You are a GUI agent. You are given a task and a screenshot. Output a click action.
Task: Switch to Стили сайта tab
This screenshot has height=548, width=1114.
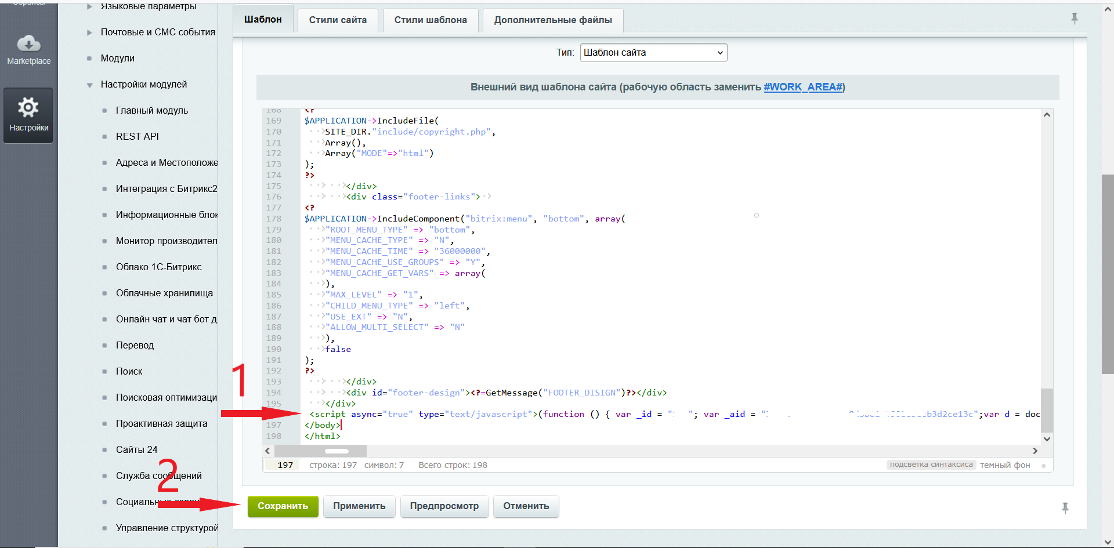pyautogui.click(x=338, y=20)
